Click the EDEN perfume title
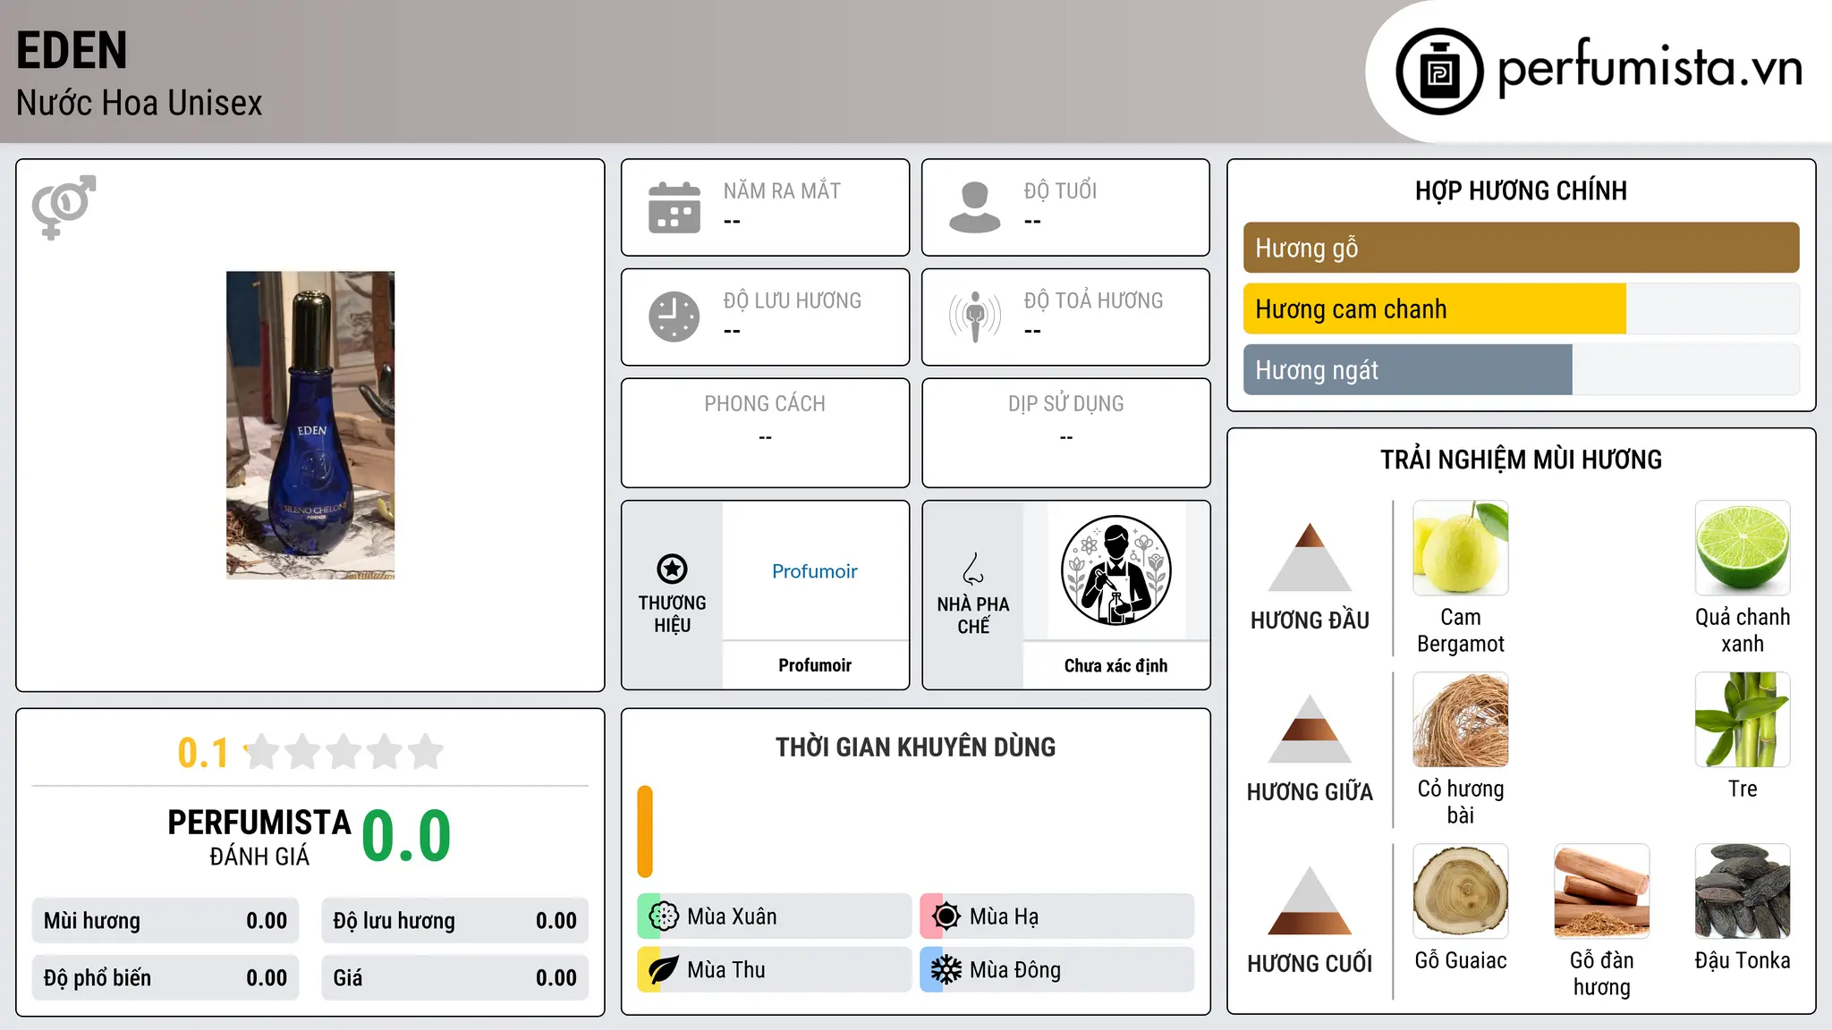Image resolution: width=1832 pixels, height=1030 pixels. 72,50
